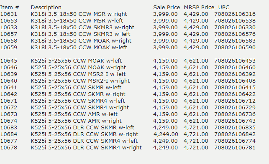Click item number 10657
The image size is (269, 164).
[x=9, y=34]
